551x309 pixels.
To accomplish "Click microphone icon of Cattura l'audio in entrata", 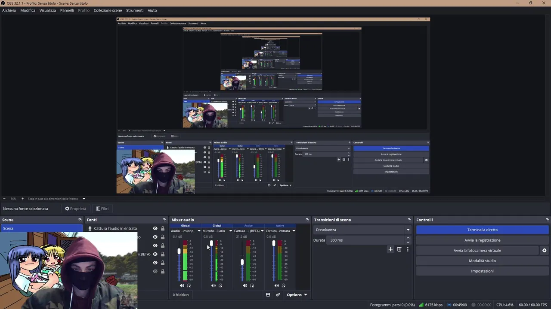I will tap(90, 228).
